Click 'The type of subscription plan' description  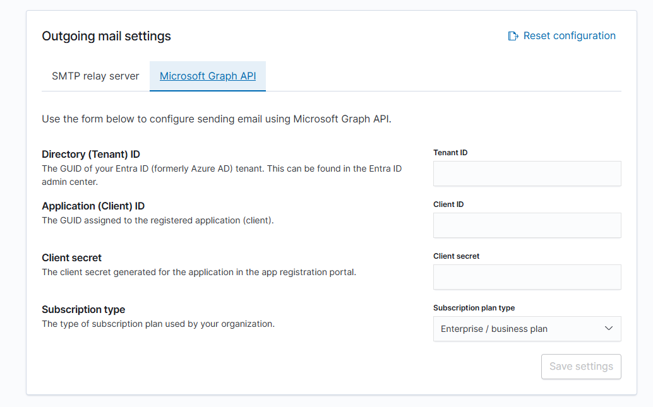tap(159, 324)
